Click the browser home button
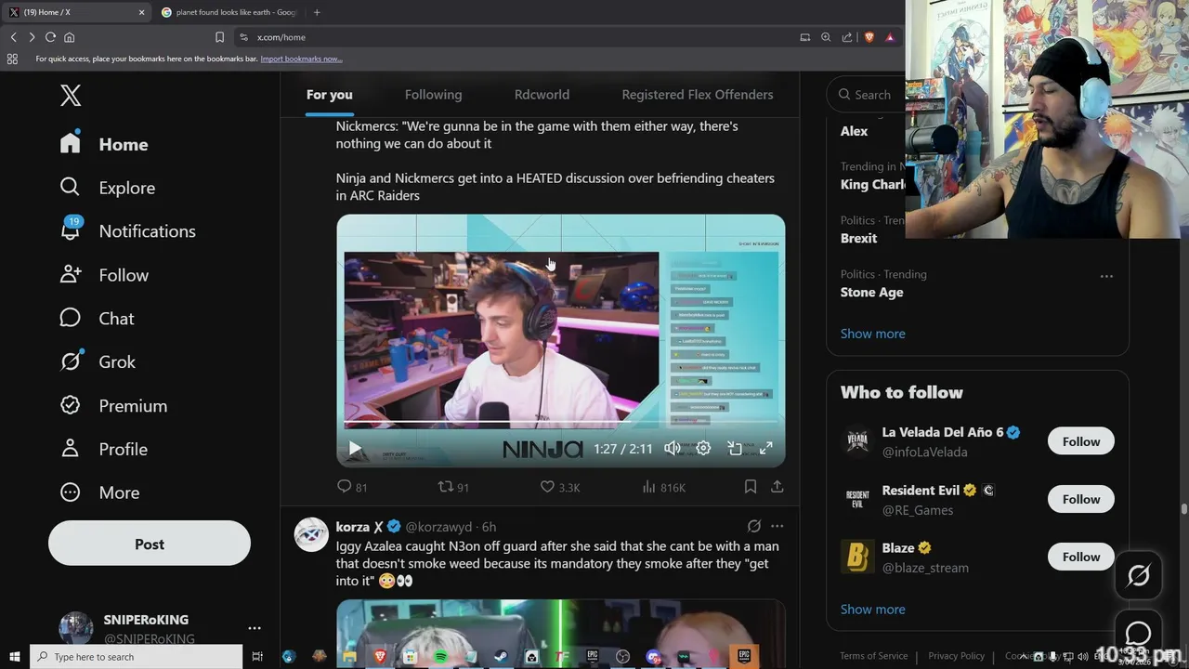Screen dimensions: 1189x669 (x=69, y=37)
